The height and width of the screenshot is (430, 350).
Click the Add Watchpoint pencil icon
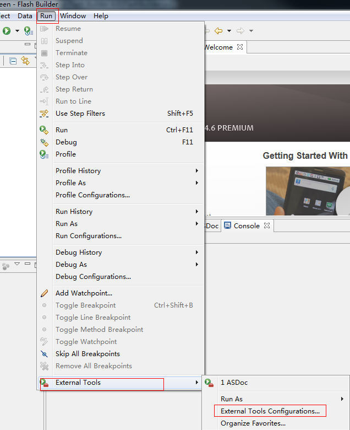point(44,293)
